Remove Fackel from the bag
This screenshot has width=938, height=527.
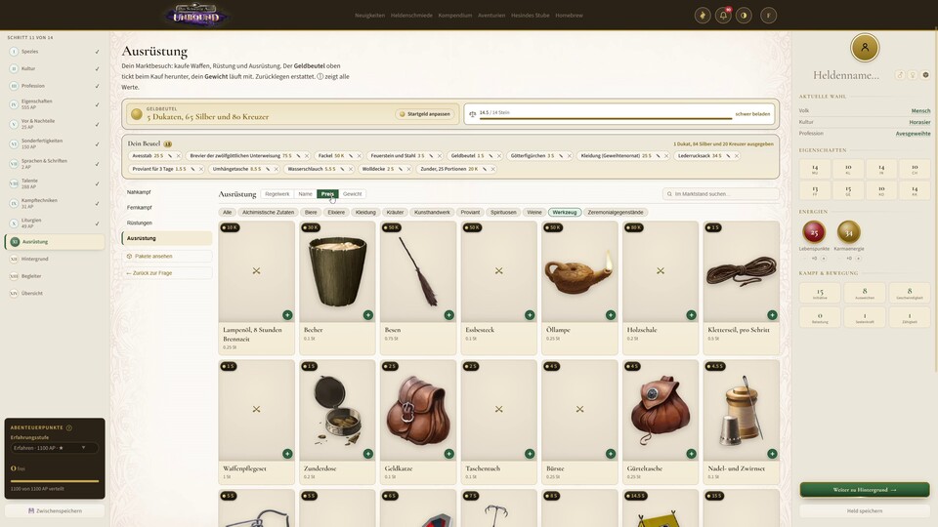pyautogui.click(x=359, y=156)
